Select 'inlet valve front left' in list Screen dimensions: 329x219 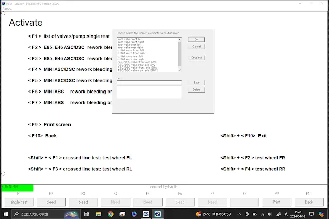(x=130, y=39)
